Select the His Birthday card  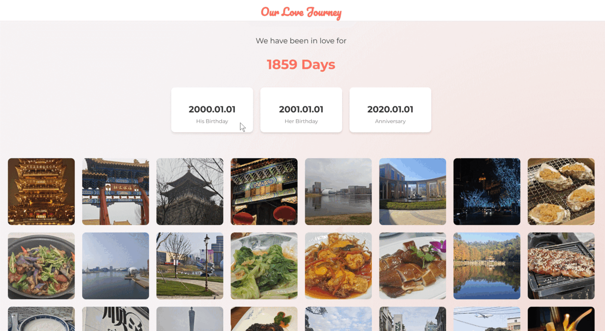point(212,110)
